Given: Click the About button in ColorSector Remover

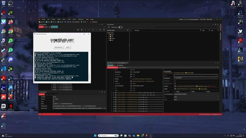Looking at the screenshot, I should (68, 47).
